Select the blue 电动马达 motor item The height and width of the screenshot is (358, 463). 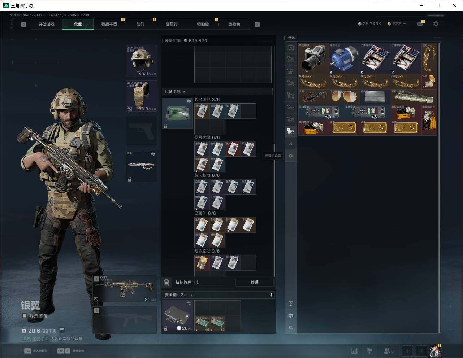point(344,58)
